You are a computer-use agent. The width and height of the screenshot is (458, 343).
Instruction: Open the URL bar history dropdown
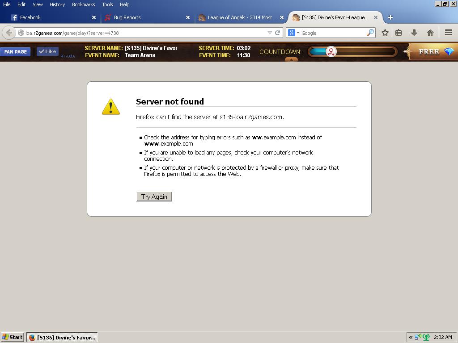[269, 33]
